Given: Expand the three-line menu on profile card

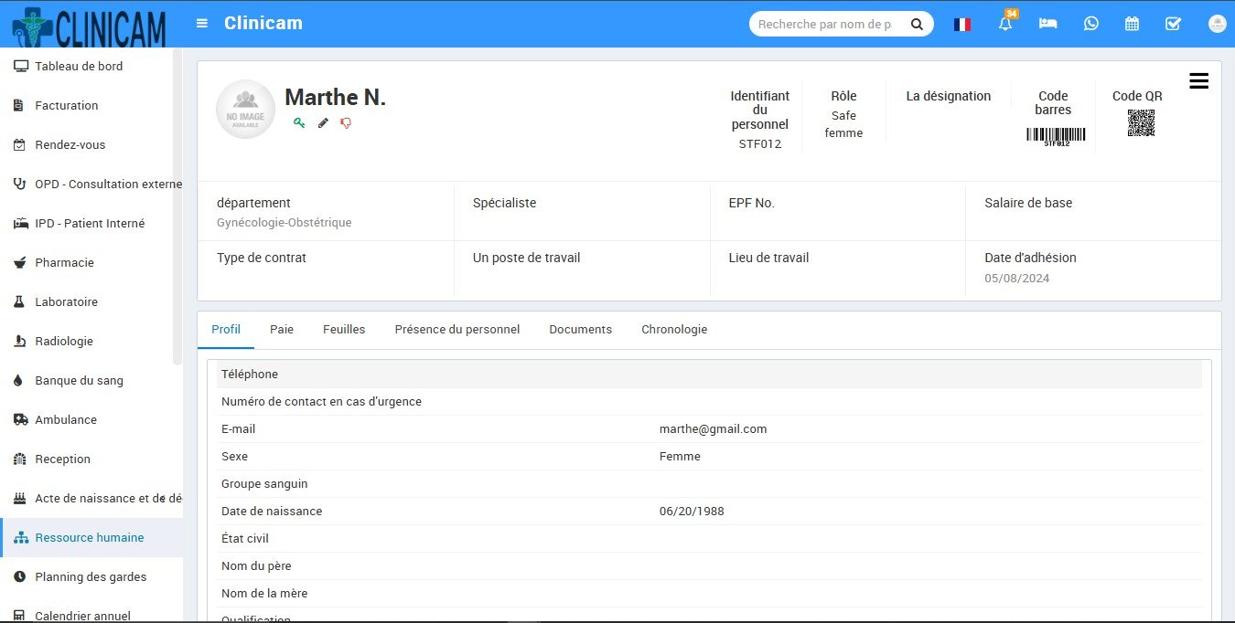Looking at the screenshot, I should 1198,81.
